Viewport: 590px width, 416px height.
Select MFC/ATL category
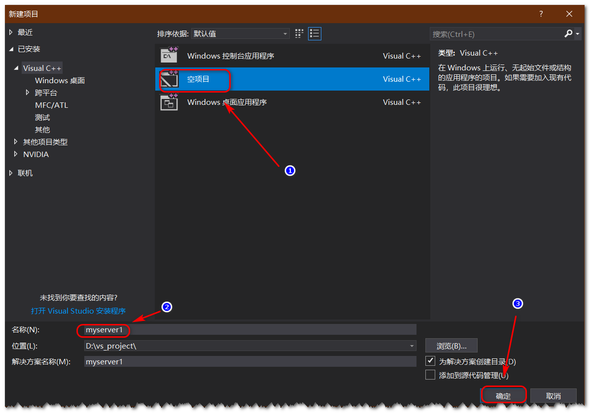(52, 105)
